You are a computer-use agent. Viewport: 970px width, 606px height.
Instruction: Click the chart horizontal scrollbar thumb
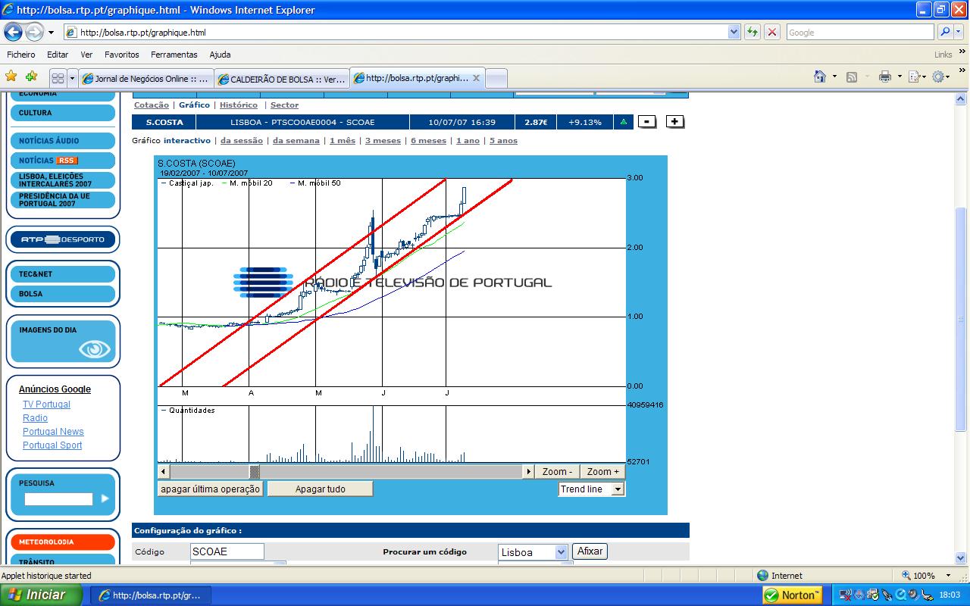tap(255, 471)
